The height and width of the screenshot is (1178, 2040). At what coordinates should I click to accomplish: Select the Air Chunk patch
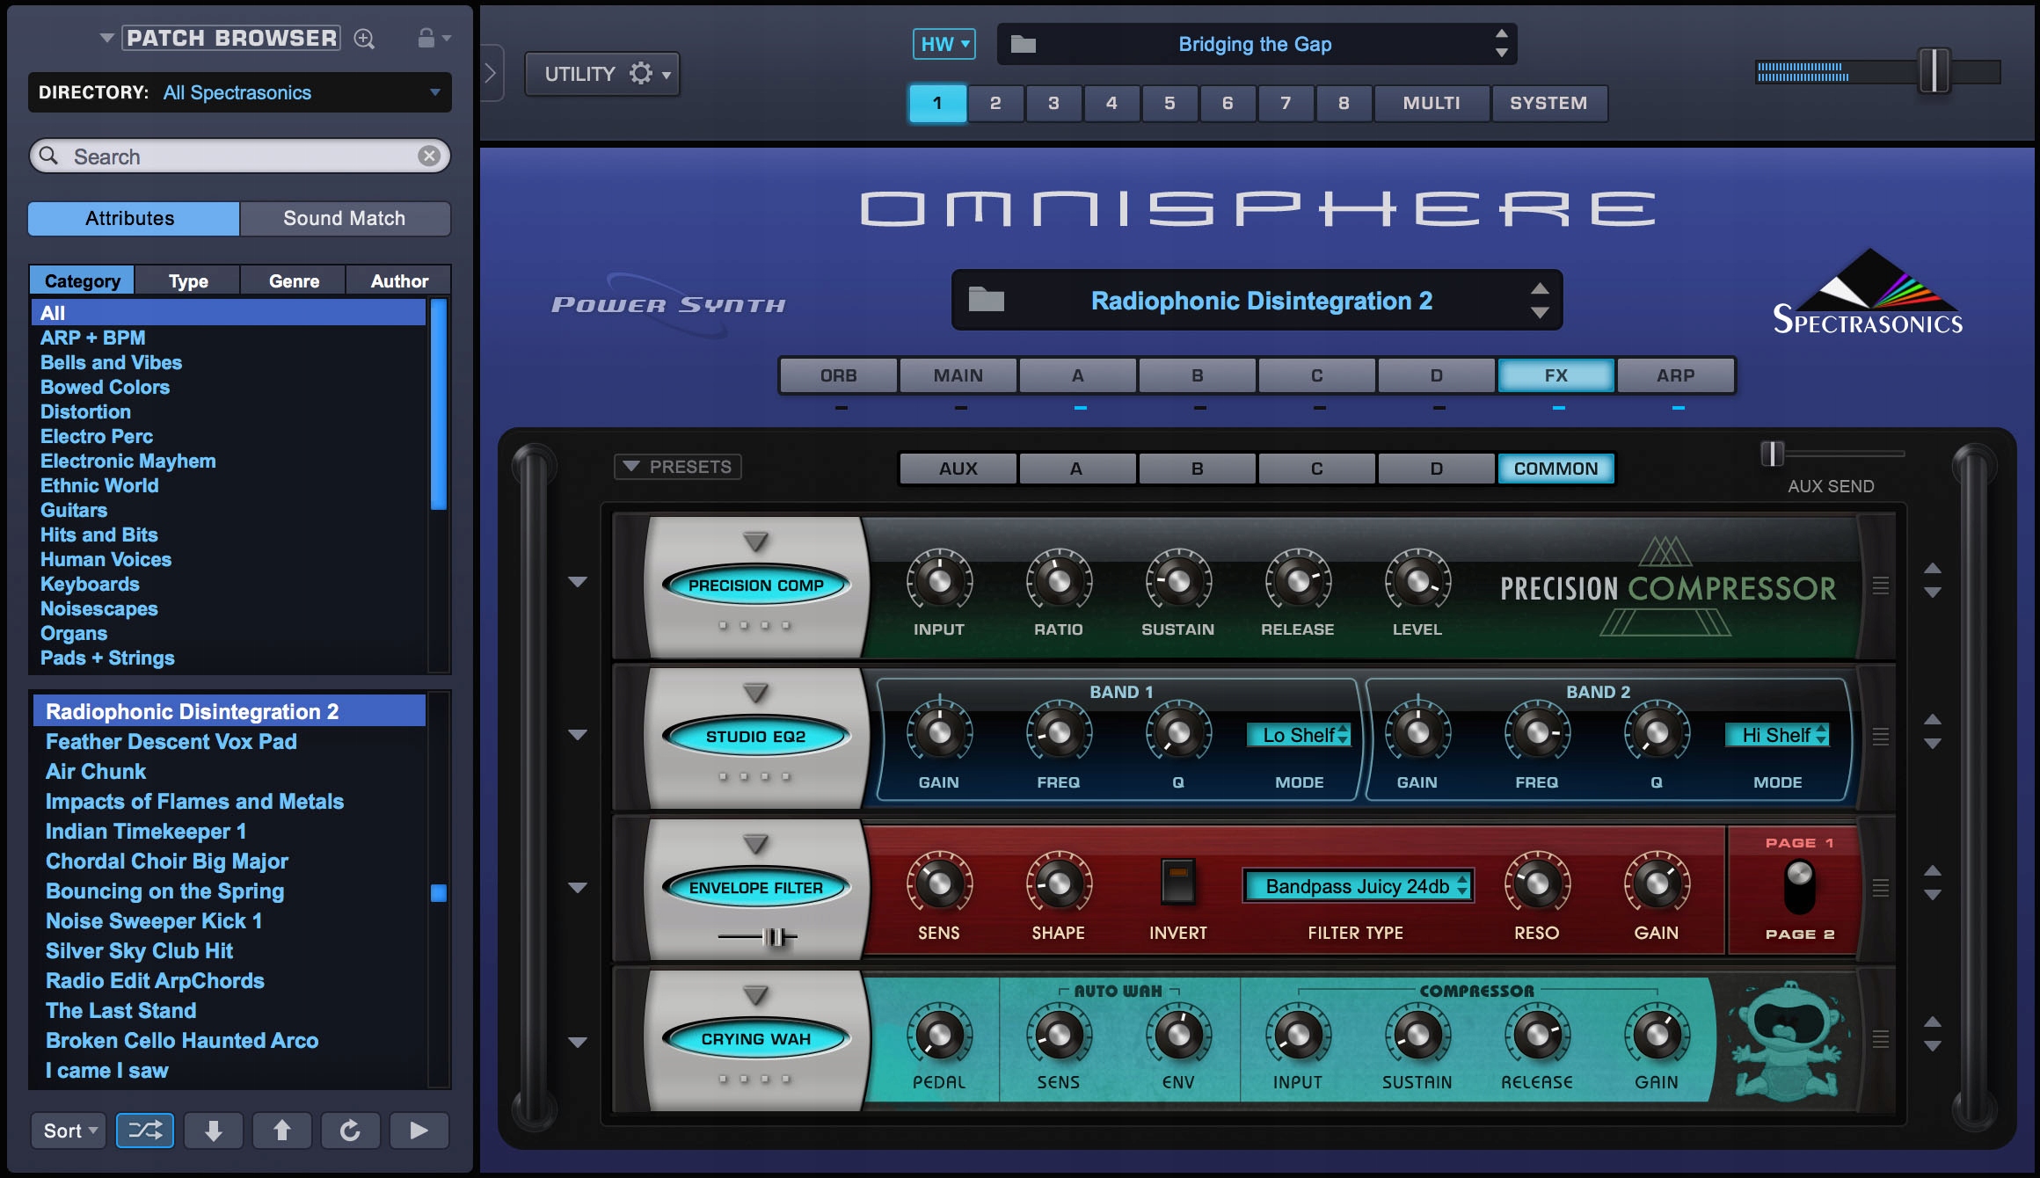tap(96, 771)
